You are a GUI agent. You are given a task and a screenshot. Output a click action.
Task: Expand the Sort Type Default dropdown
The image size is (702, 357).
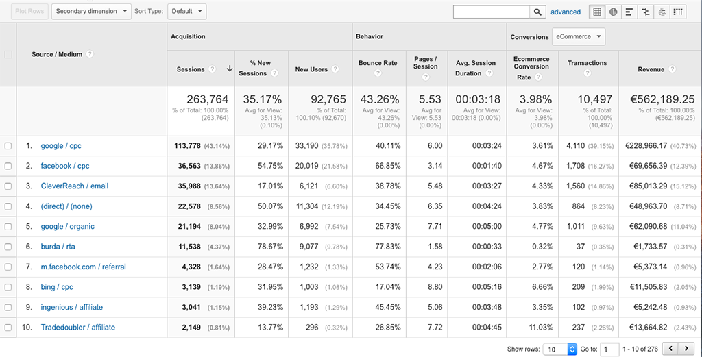[x=186, y=12]
